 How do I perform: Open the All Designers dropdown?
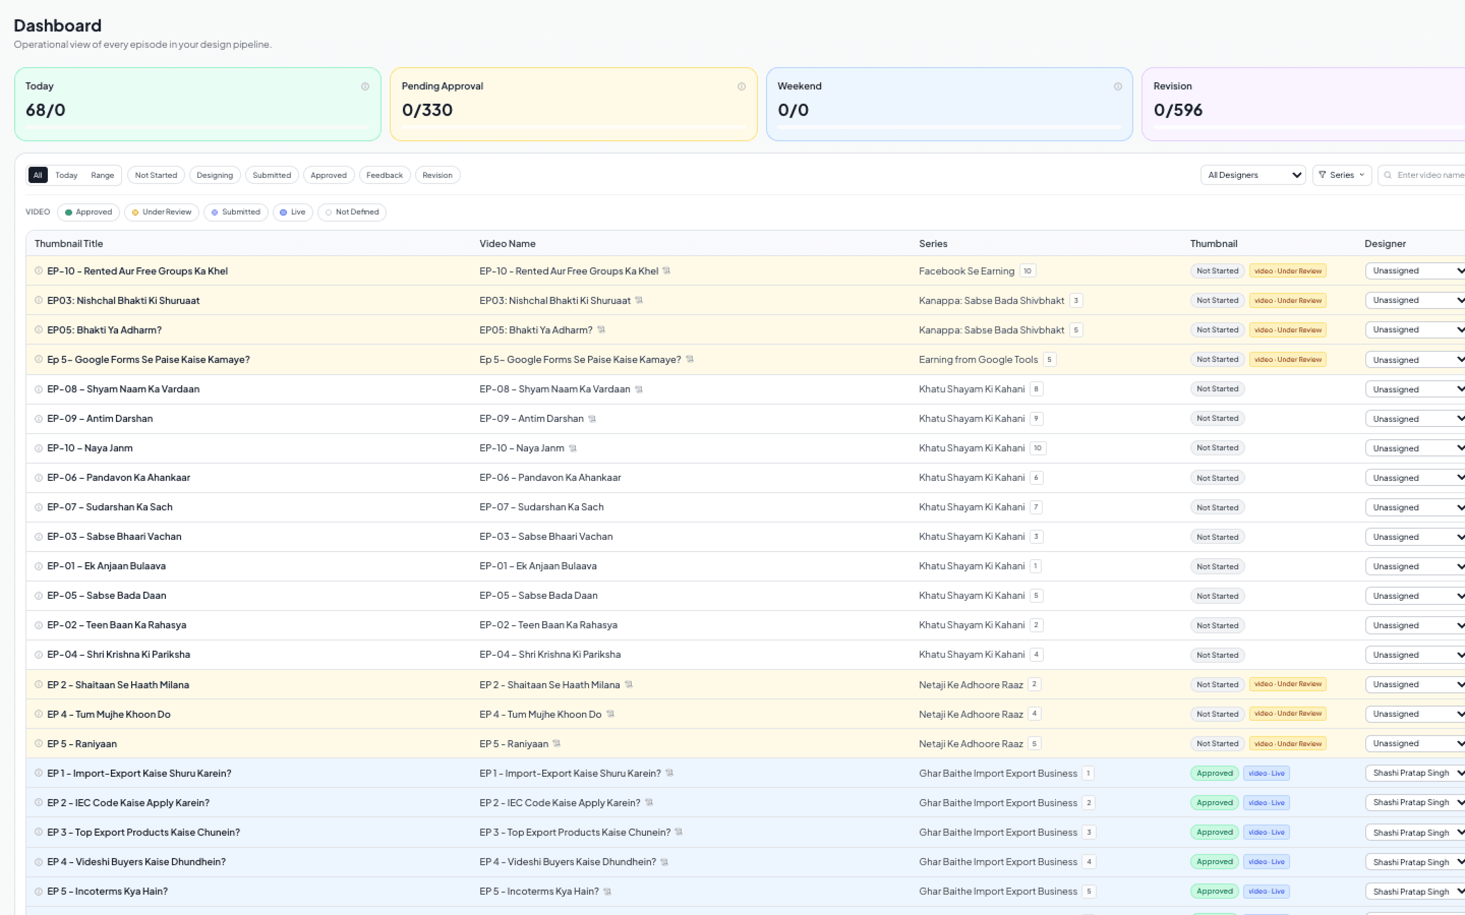point(1253,175)
